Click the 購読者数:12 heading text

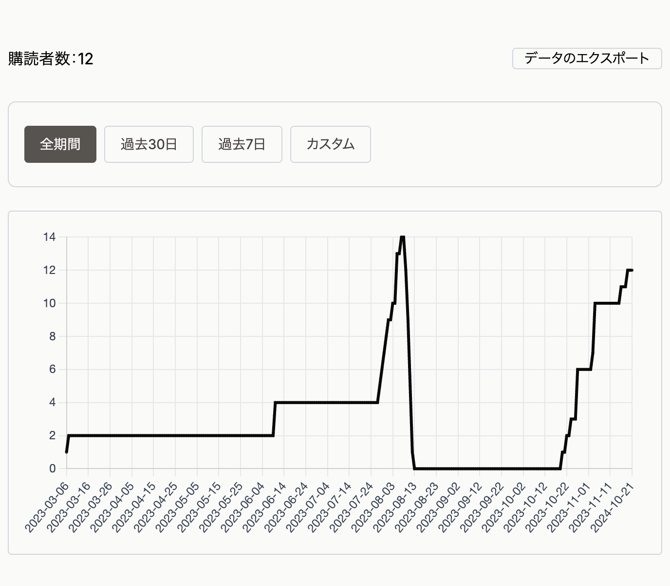51,59
